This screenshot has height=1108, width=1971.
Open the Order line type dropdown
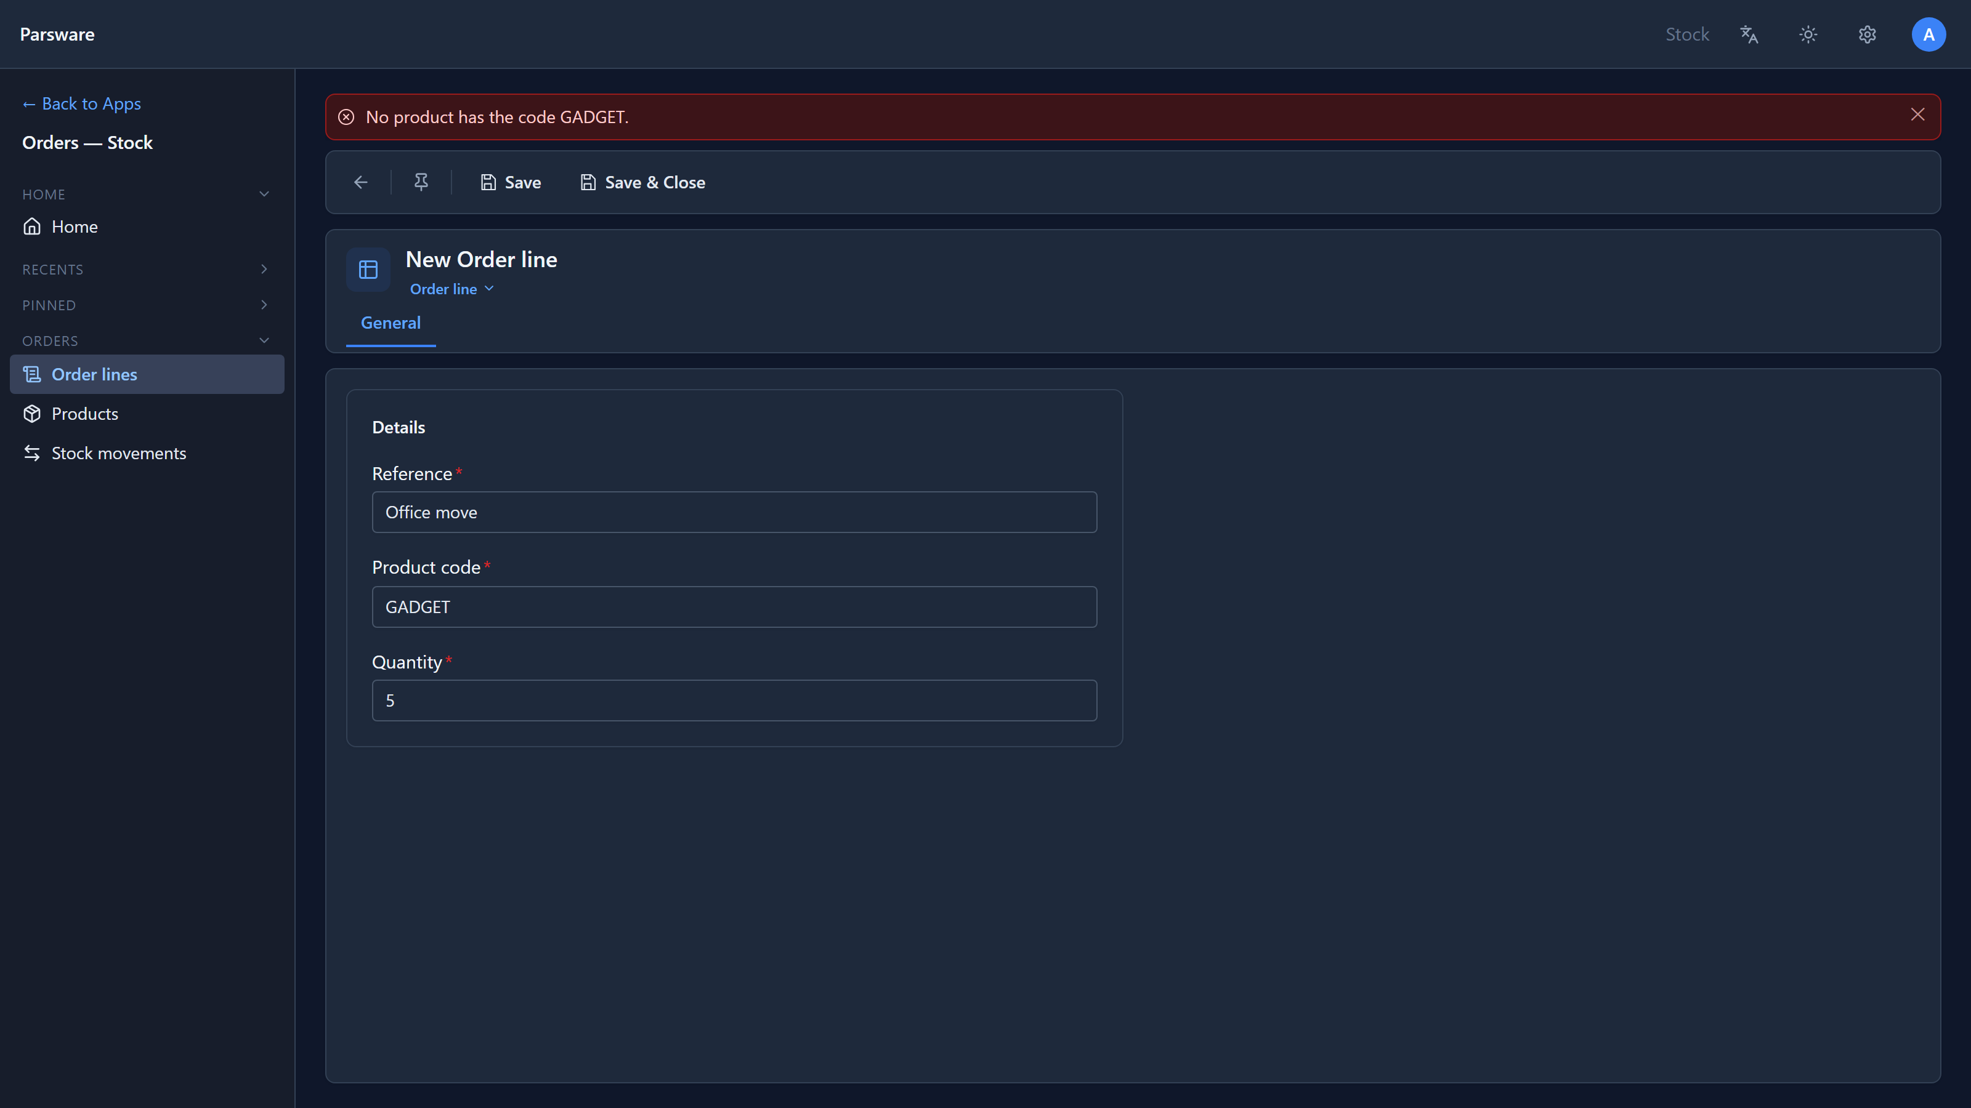click(451, 289)
